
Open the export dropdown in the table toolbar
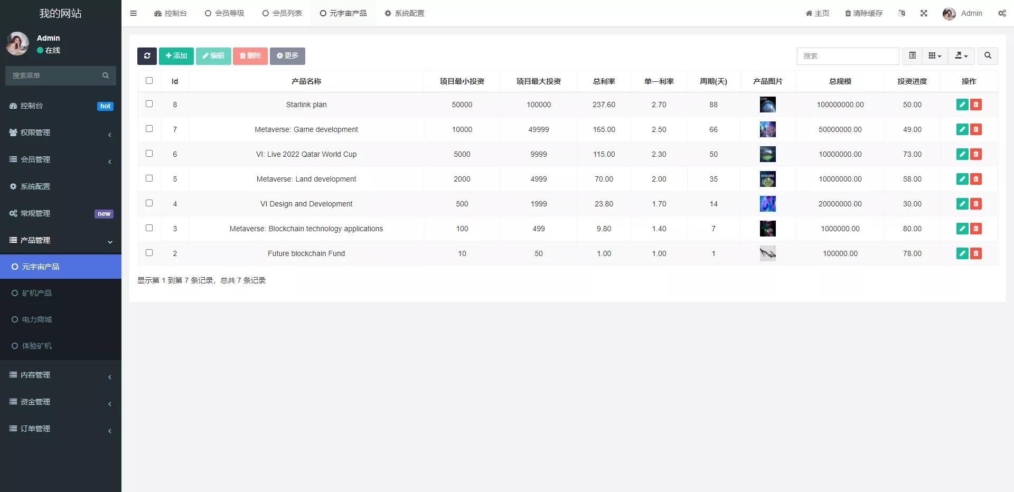pos(961,56)
